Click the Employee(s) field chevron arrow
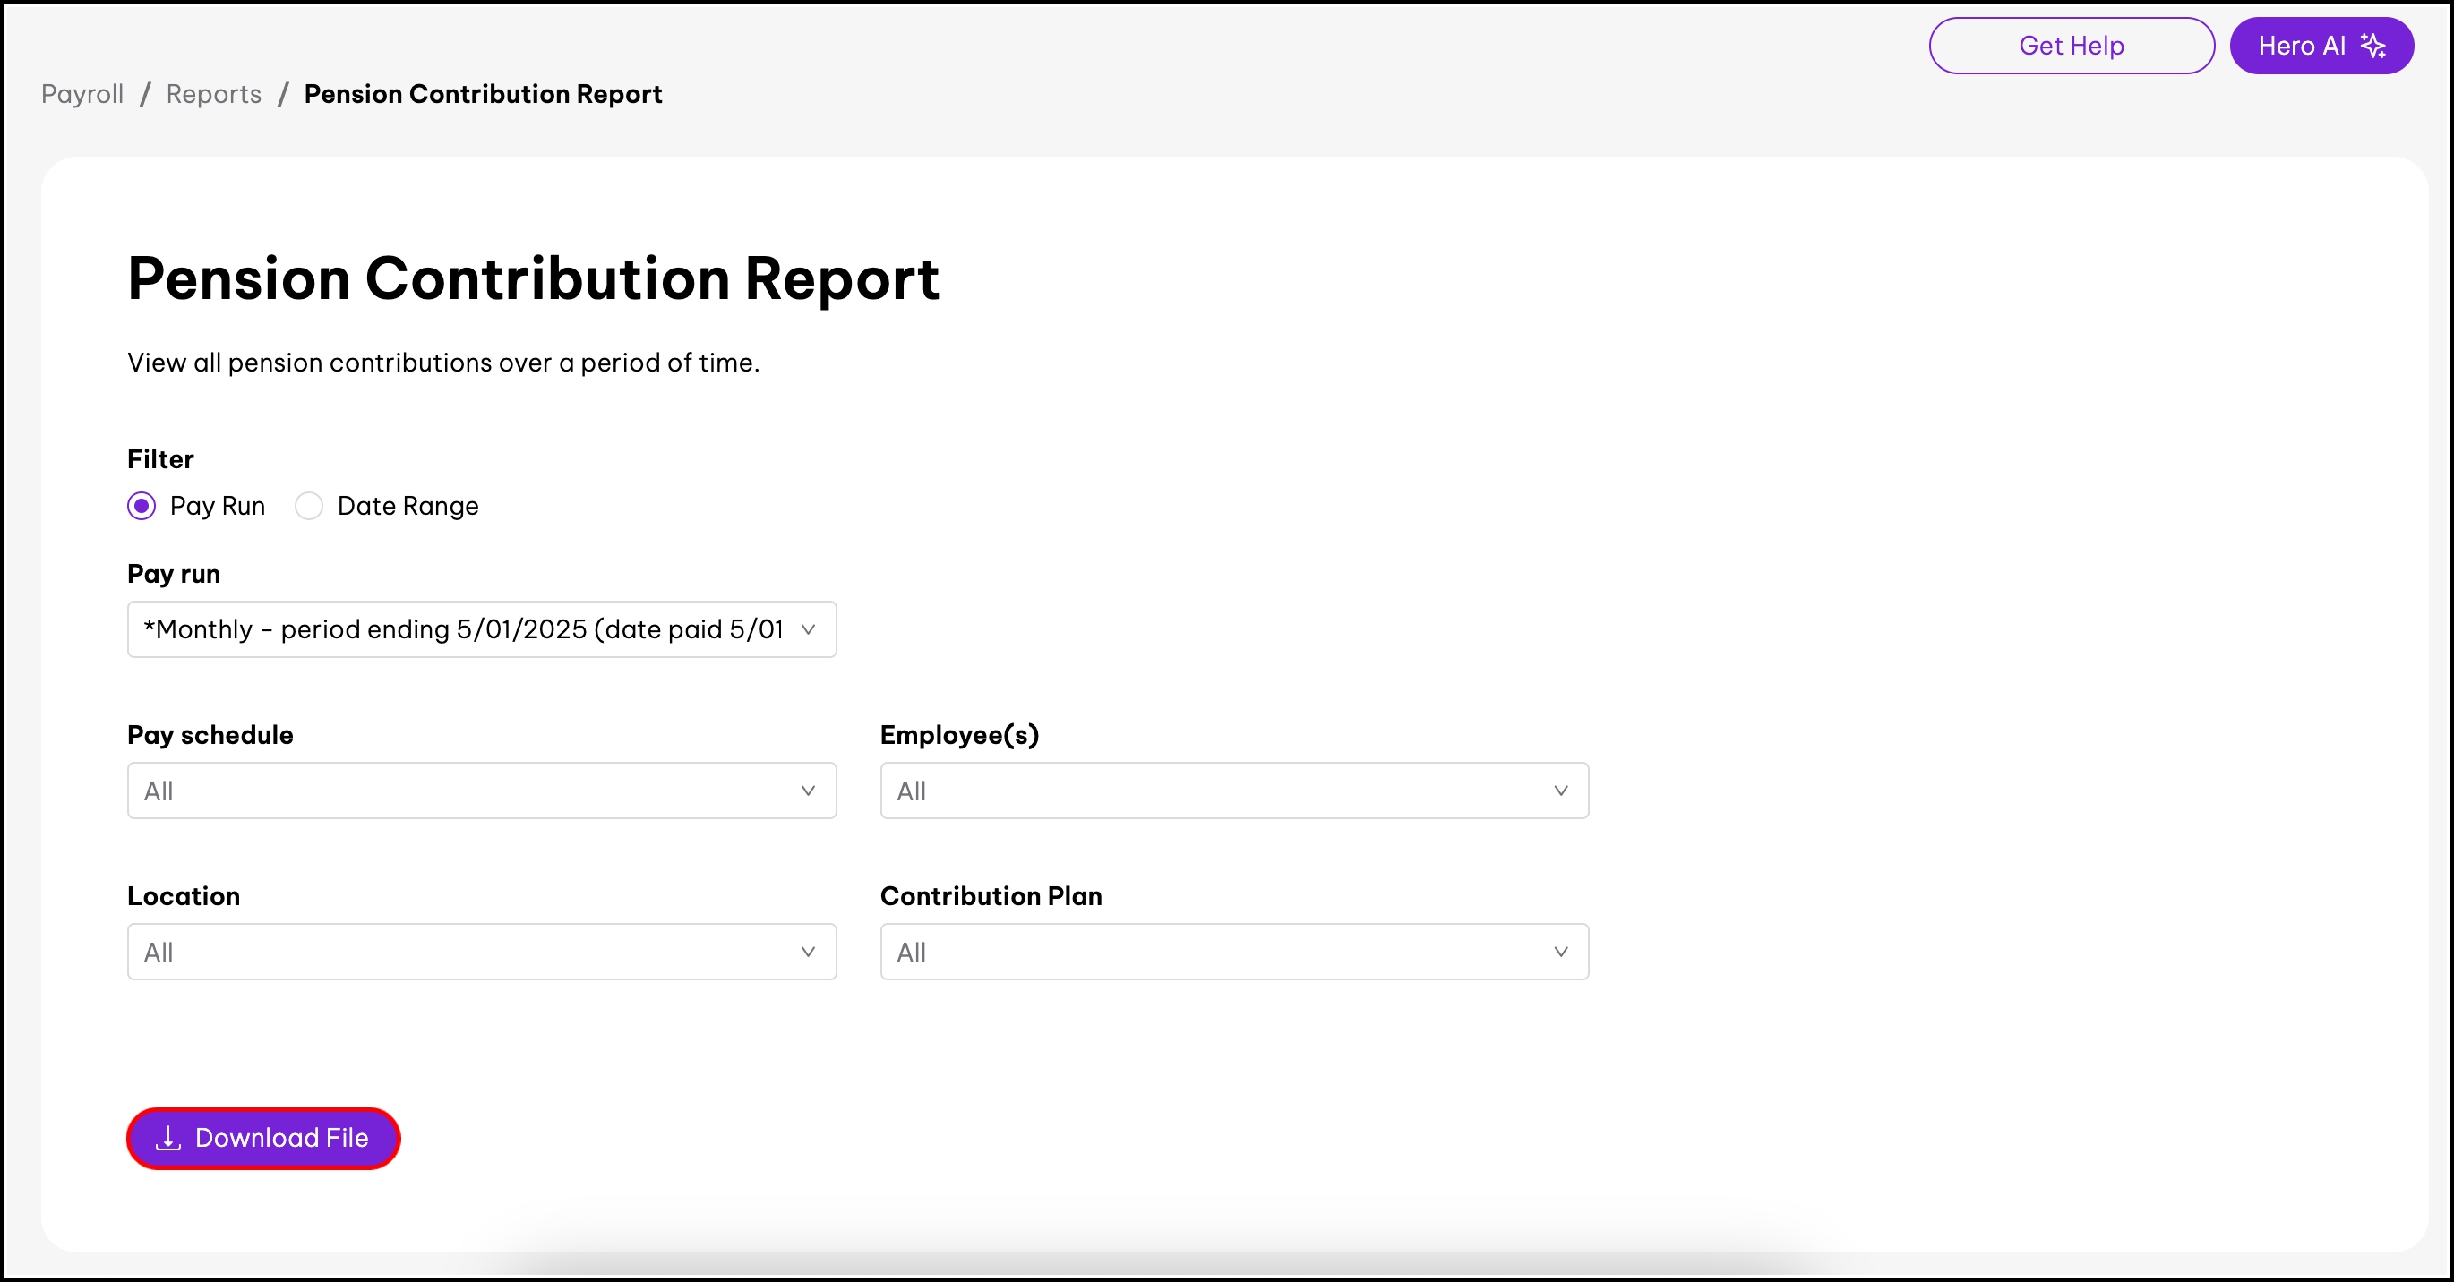This screenshot has width=2454, height=1282. [1560, 791]
